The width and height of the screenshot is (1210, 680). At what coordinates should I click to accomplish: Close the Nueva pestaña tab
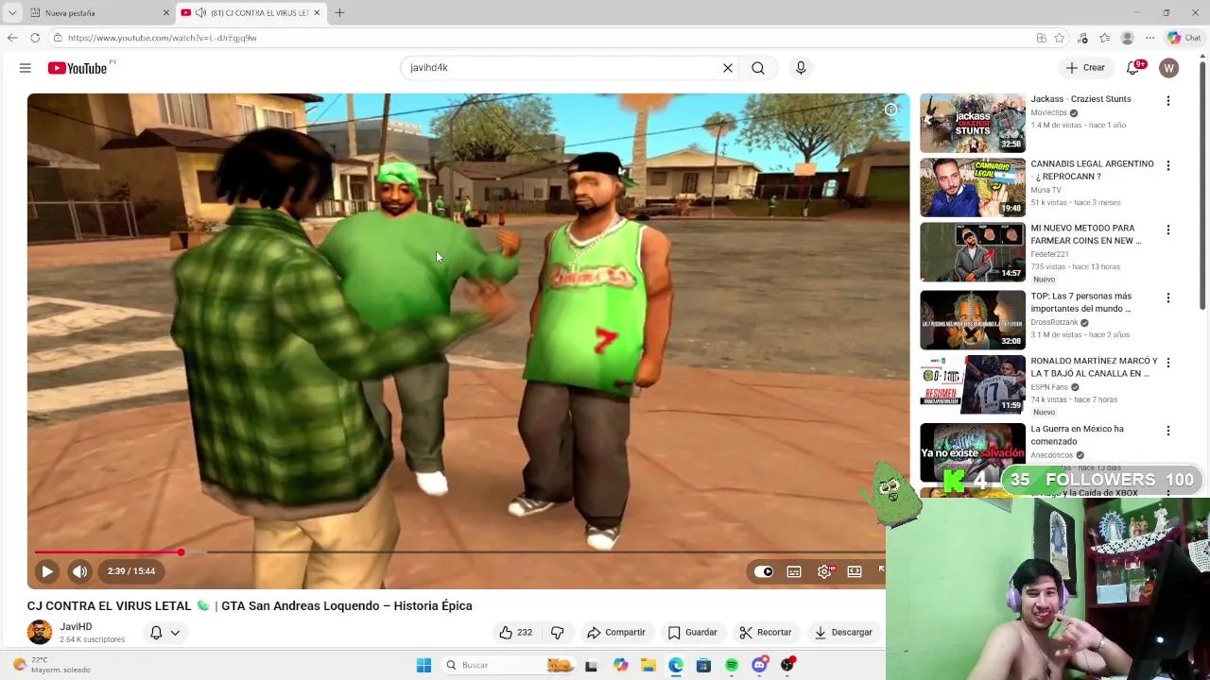pos(166,13)
